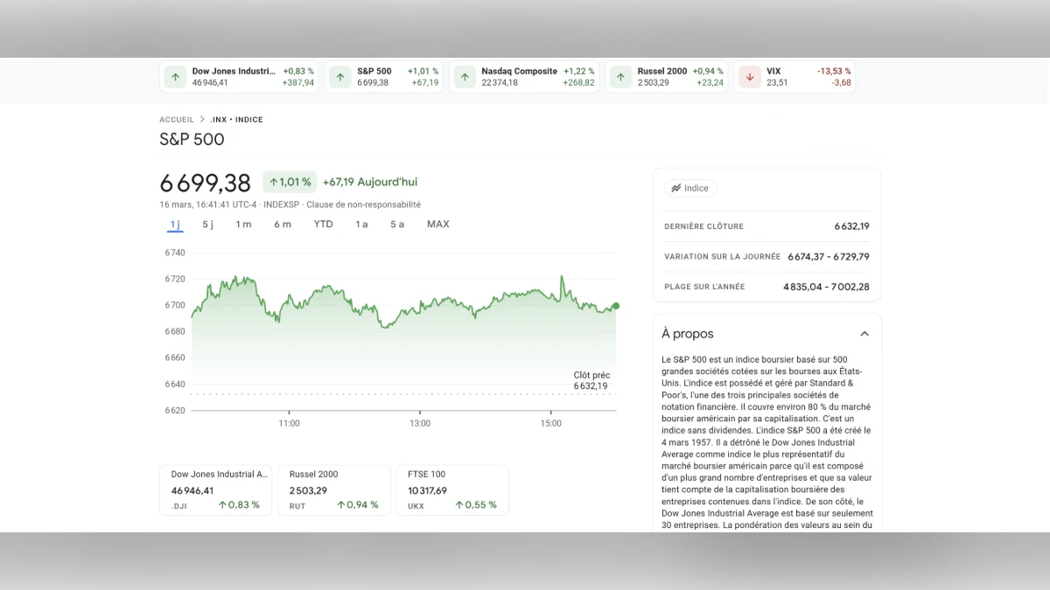The image size is (1050, 590).
Task: Click the Russell 2000 up-arrow icon
Action: point(620,77)
